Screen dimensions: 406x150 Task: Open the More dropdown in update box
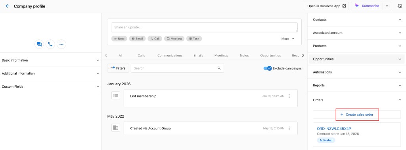(x=288, y=39)
